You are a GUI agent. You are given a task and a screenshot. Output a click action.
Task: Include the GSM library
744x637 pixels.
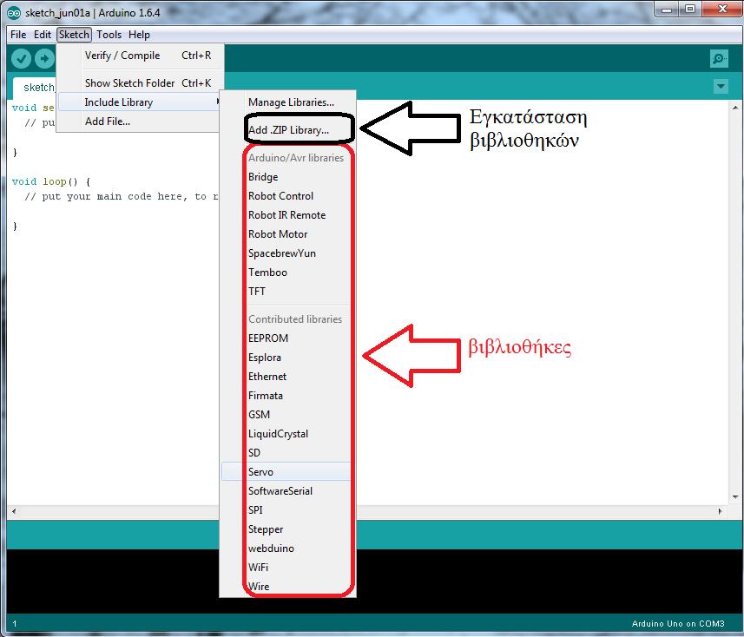[x=287, y=415]
